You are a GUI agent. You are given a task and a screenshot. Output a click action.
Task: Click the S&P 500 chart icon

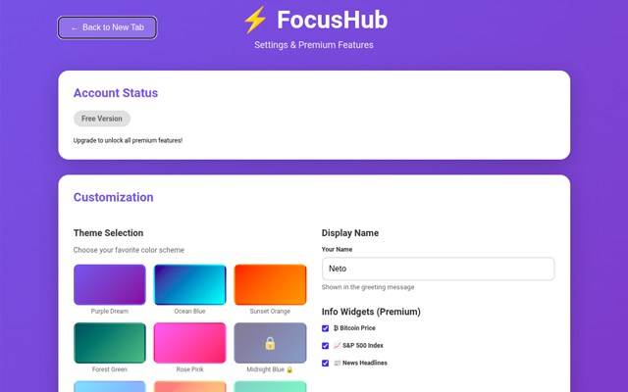click(337, 346)
